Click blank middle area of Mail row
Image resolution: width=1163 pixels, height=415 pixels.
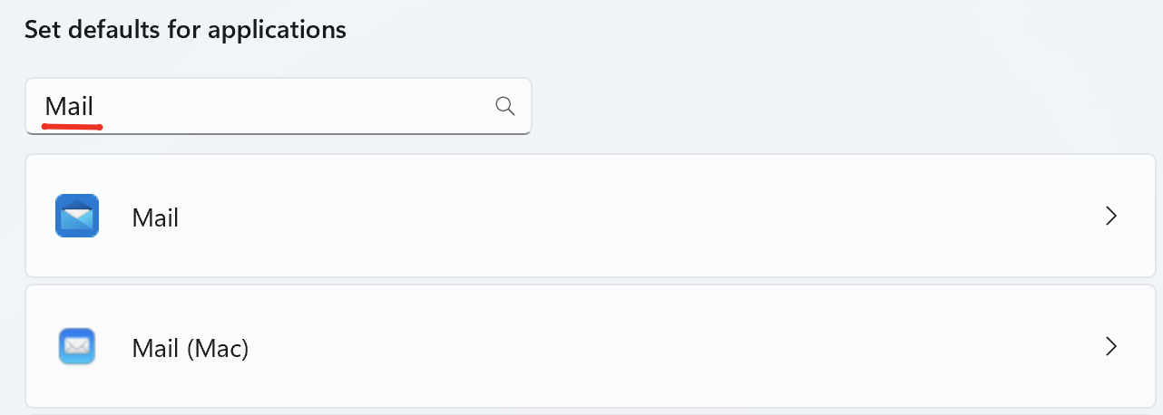coord(635,216)
